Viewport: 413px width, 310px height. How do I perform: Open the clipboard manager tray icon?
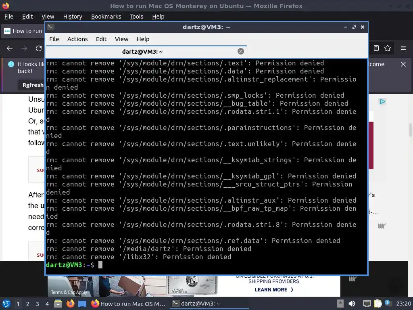click(x=378, y=304)
